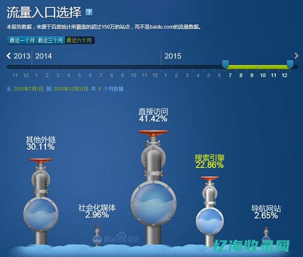
Task: Click the green selected range bar
Action: click(258, 67)
